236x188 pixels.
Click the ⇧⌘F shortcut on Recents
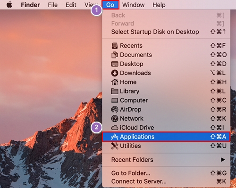click(x=218, y=46)
